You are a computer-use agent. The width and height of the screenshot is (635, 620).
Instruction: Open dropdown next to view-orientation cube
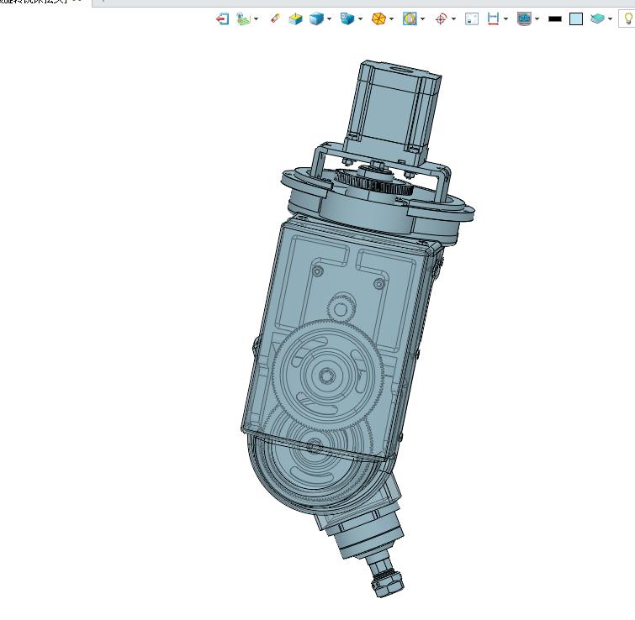tap(360, 19)
